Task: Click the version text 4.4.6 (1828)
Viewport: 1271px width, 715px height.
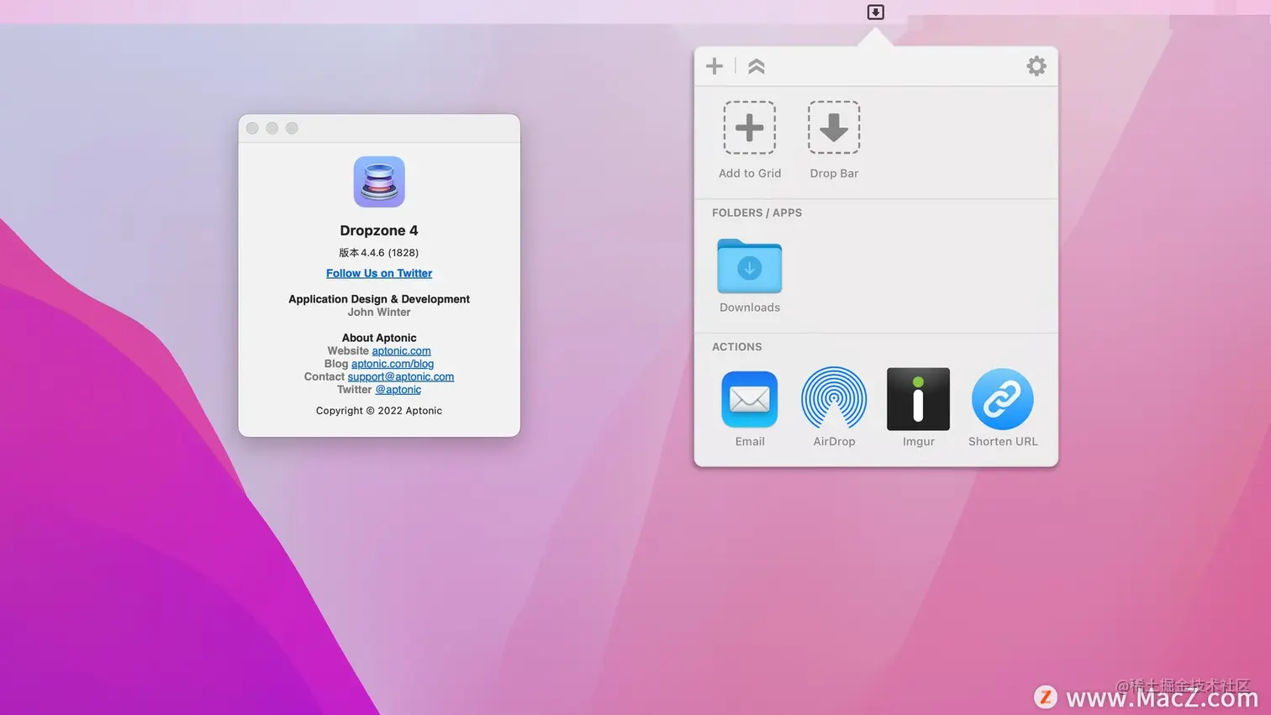Action: [x=379, y=252]
